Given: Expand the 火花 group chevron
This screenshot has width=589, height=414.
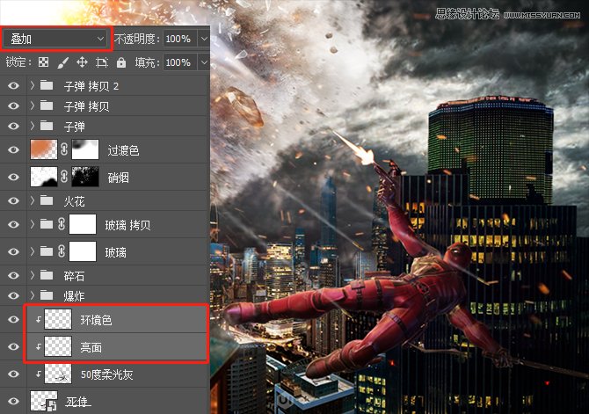Looking at the screenshot, I should point(33,200).
